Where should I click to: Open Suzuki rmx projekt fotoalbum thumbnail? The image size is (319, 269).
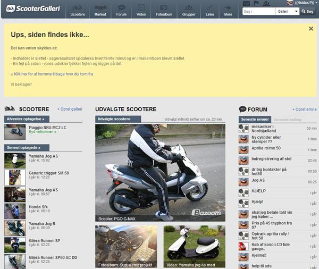126,247
